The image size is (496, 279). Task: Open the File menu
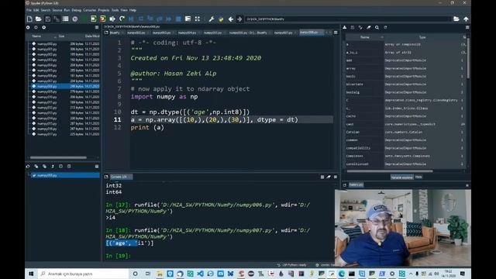pyautogui.click(x=29, y=10)
